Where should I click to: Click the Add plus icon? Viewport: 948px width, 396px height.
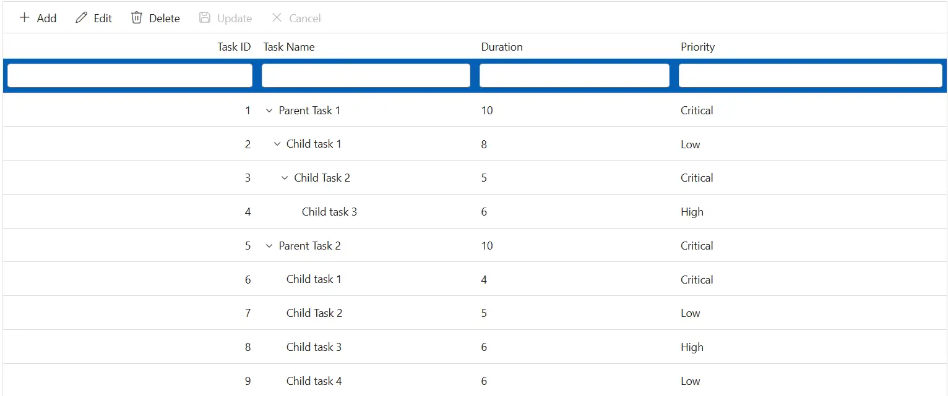(x=24, y=18)
